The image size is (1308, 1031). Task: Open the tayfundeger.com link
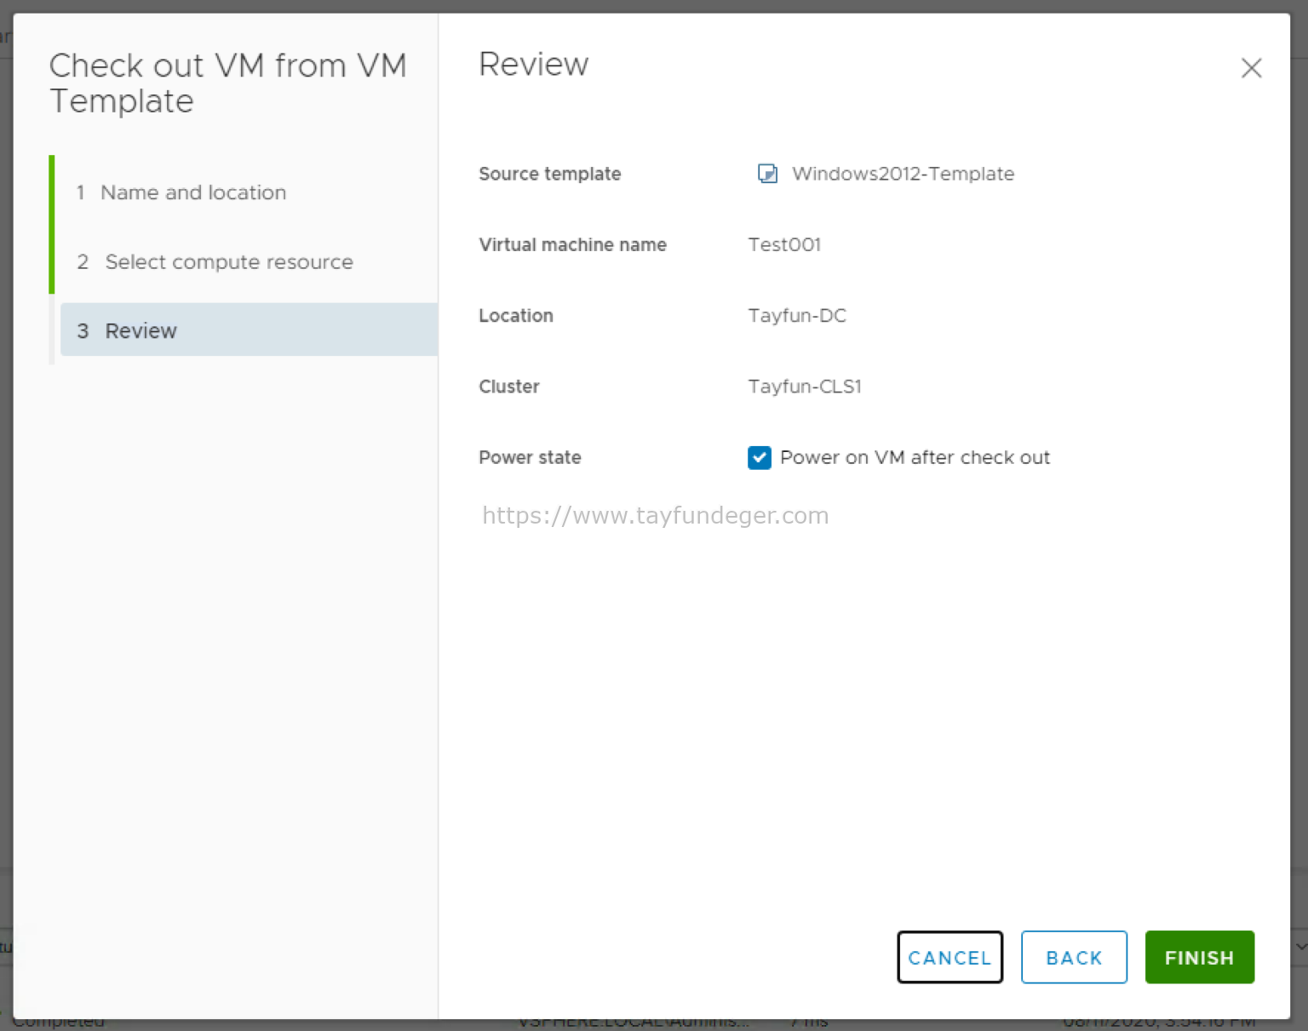654,515
